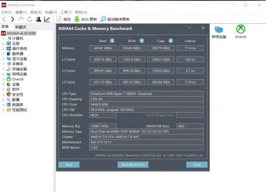Open the user icon in the toolbar
Screen dimensions: 266x192
click(38, 19)
